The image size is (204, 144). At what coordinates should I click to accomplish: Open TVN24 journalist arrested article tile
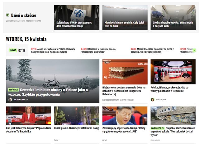pyautogui.click(x=77, y=17)
